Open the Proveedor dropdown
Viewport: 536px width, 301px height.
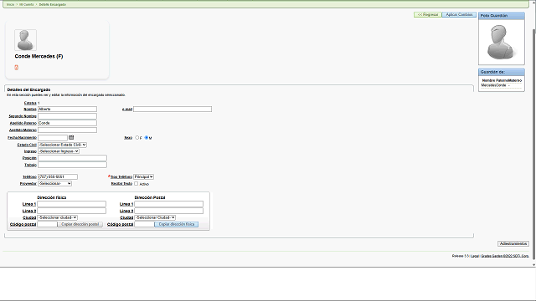click(54, 184)
